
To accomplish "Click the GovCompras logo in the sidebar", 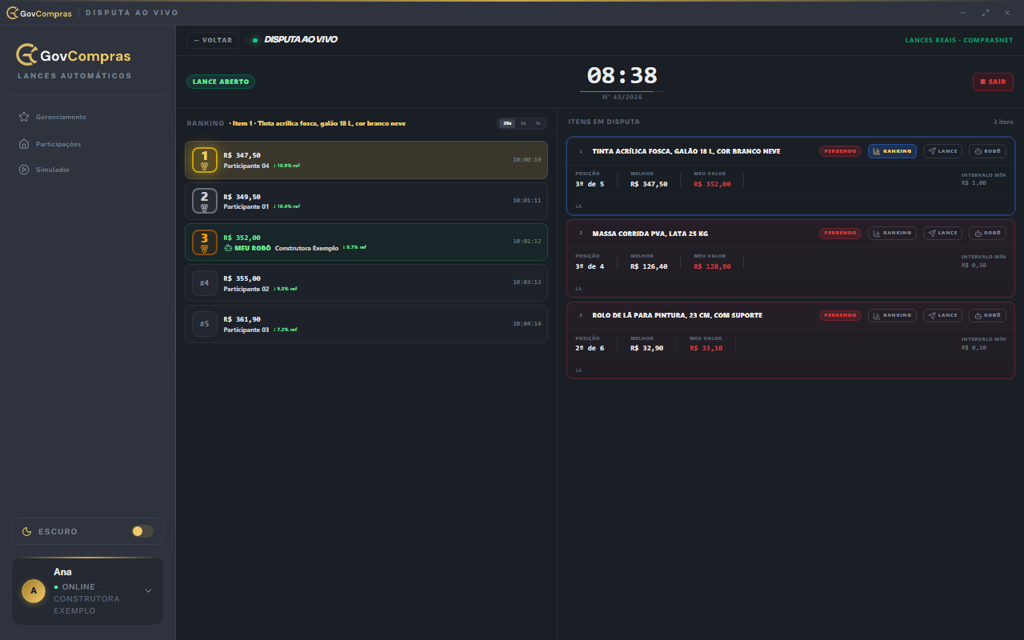I will 74,55.
